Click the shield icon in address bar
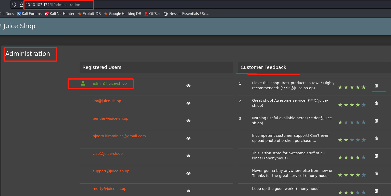 coord(14,5)
